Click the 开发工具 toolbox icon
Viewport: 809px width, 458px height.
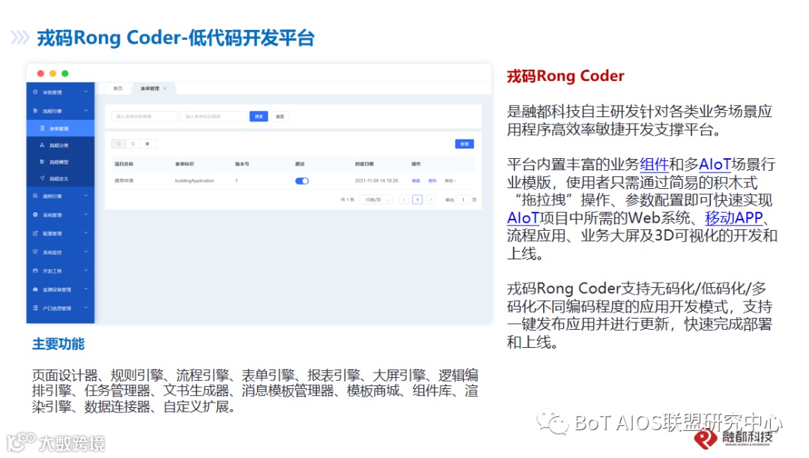36,271
